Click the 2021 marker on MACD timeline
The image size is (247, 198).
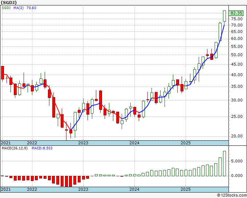6,189
